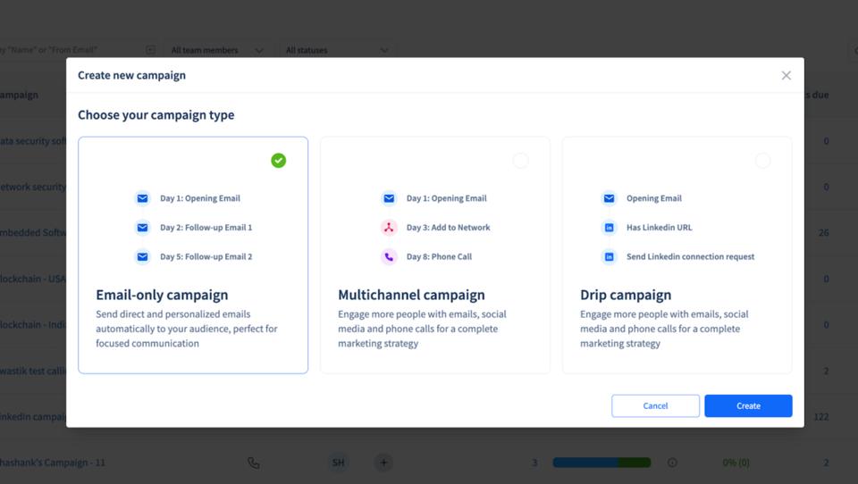The width and height of the screenshot is (858, 484).
Task: Click the Create button
Action: (748, 405)
